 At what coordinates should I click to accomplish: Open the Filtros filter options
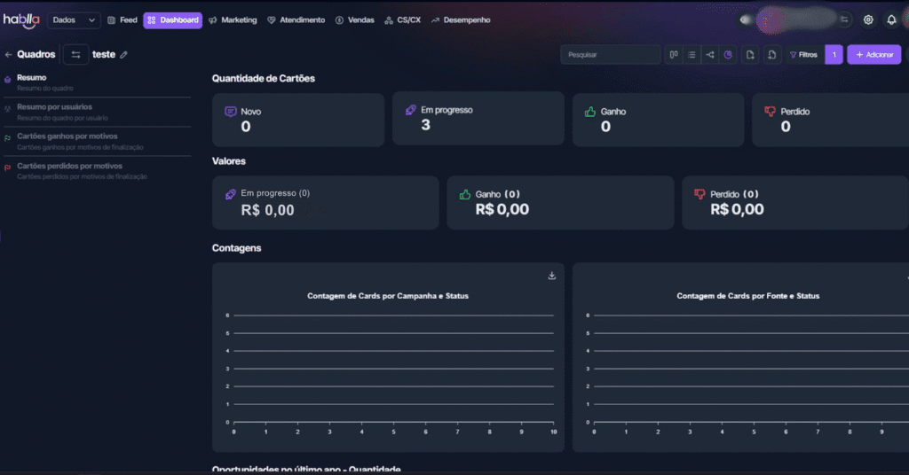tap(802, 55)
